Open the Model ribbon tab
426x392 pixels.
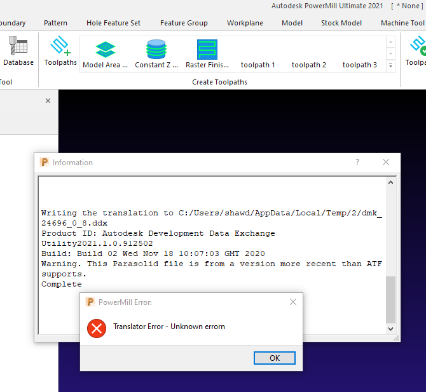[x=292, y=23]
